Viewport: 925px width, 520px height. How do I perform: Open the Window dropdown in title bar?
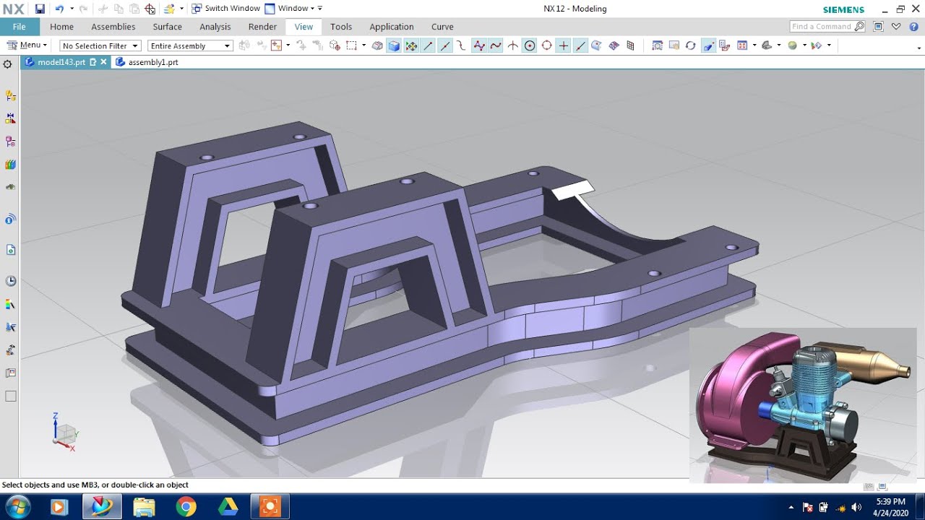coord(293,9)
